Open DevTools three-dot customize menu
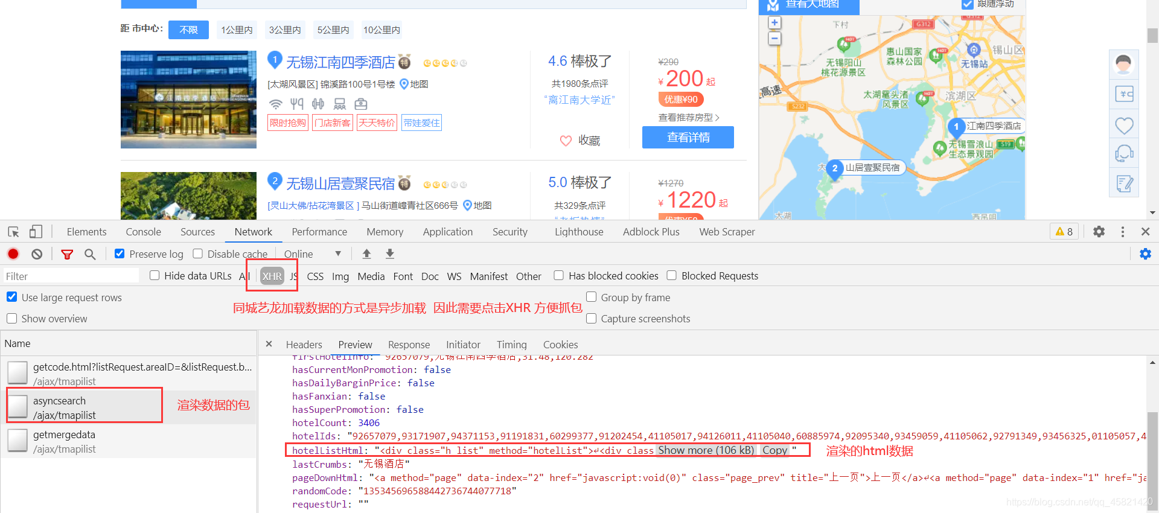This screenshot has height=513, width=1159. (x=1123, y=232)
